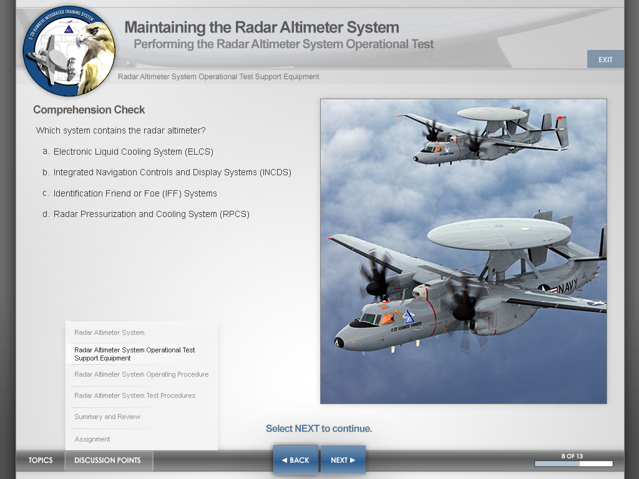This screenshot has width=639, height=479.
Task: Expand the Topics menu
Action: [x=41, y=460]
